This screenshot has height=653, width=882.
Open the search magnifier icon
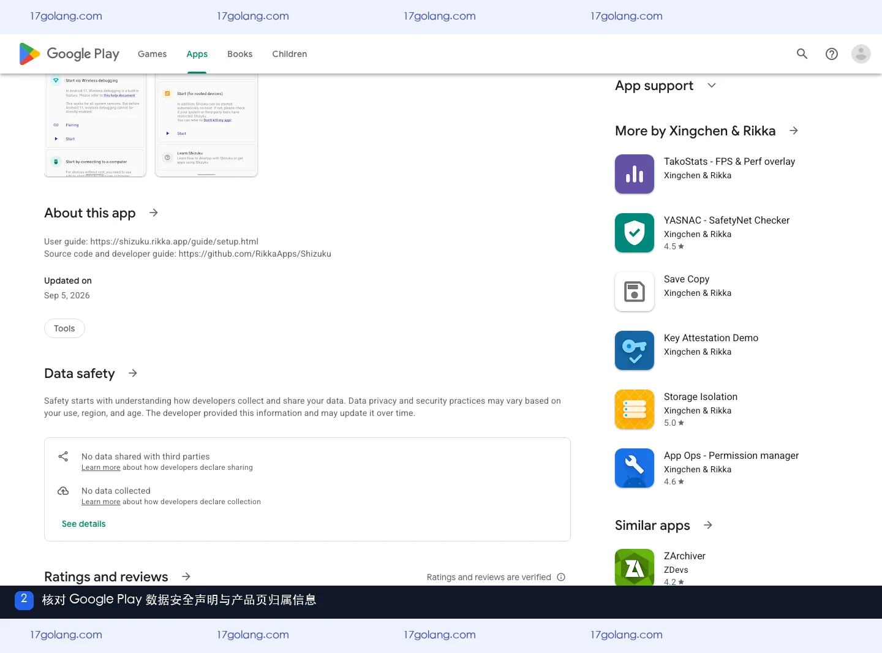click(802, 54)
